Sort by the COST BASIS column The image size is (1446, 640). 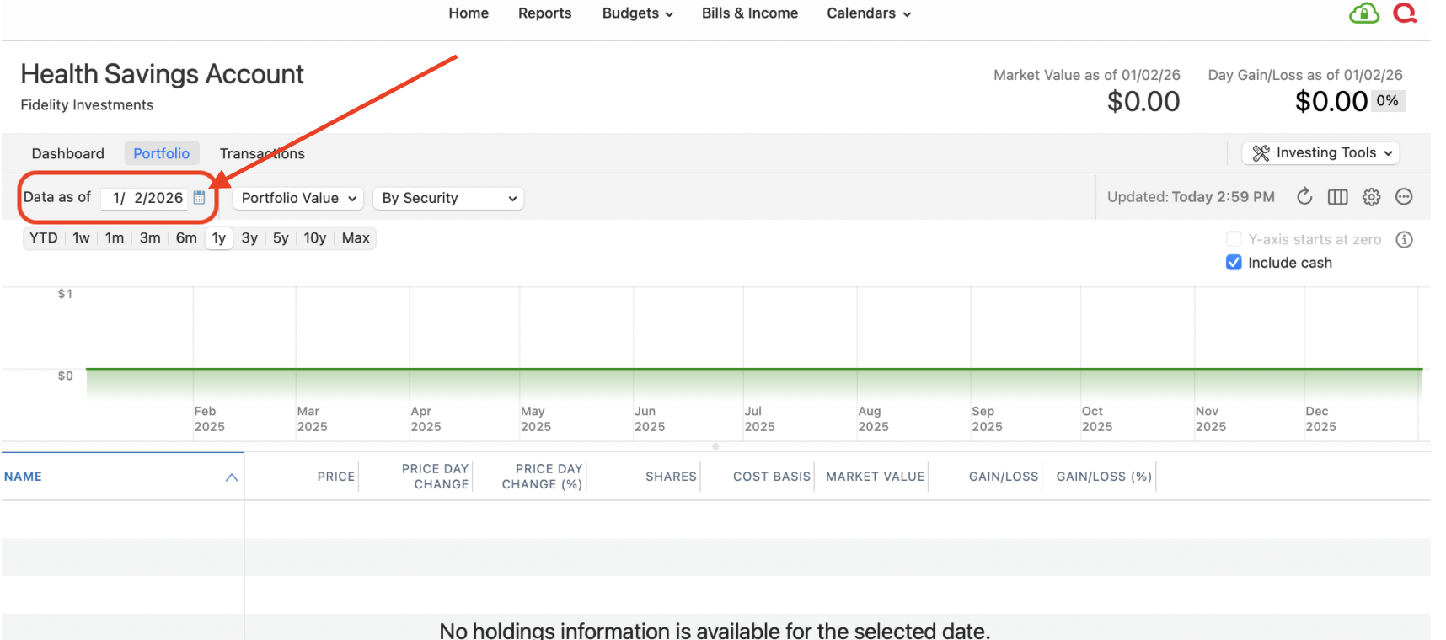772,477
